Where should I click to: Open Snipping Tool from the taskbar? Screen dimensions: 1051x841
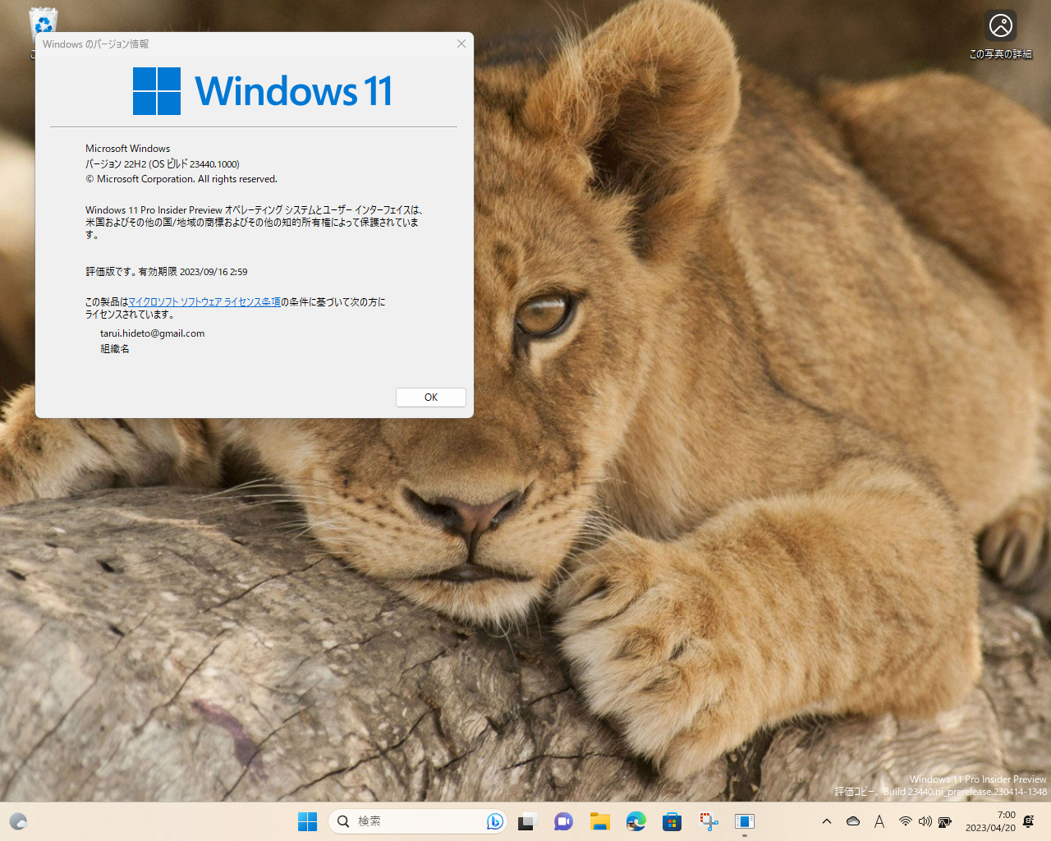point(708,821)
